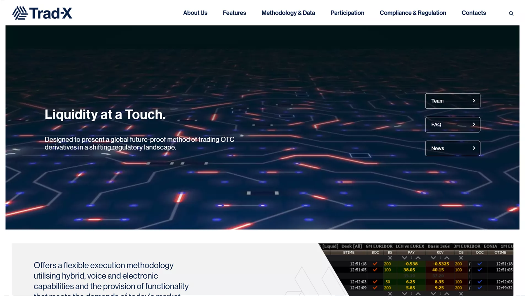
Task: Open the Features menu
Action: point(234,13)
